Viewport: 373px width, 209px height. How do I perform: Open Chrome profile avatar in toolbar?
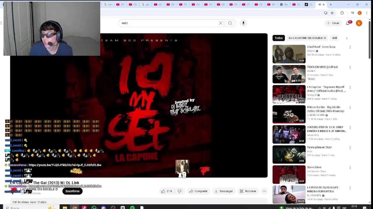360,13
